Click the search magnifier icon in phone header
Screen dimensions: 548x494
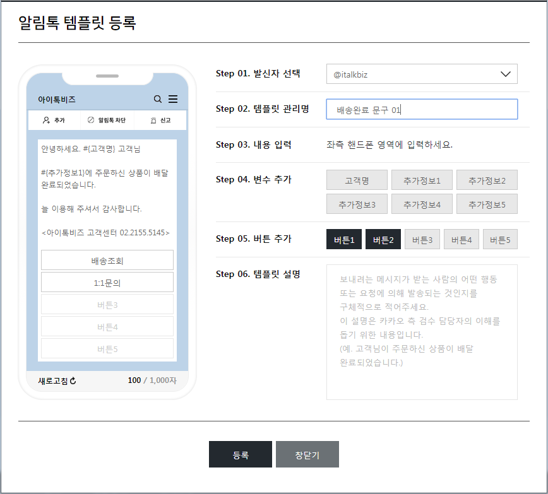158,99
